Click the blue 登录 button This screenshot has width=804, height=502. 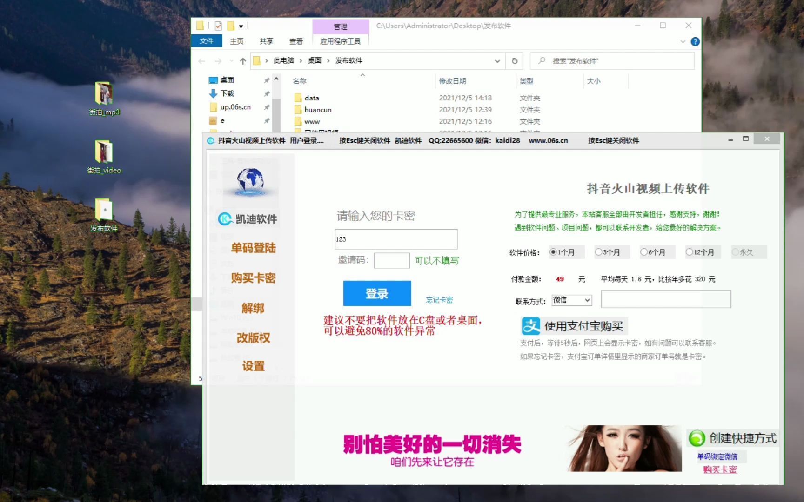point(377,293)
